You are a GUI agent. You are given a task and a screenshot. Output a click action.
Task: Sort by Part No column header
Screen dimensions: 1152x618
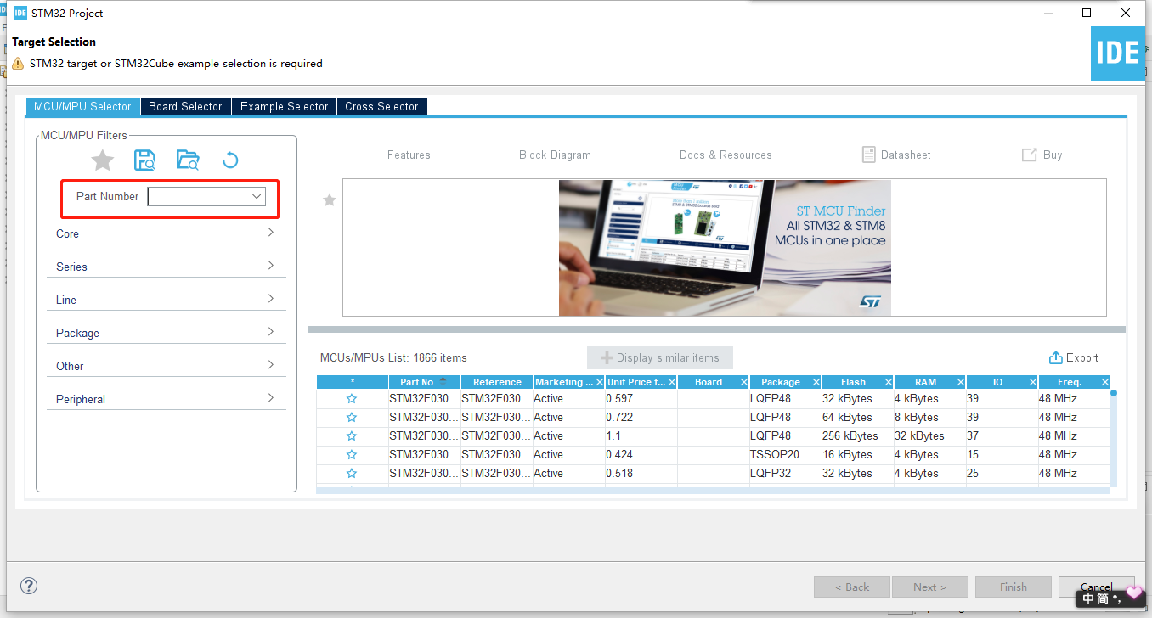424,382
